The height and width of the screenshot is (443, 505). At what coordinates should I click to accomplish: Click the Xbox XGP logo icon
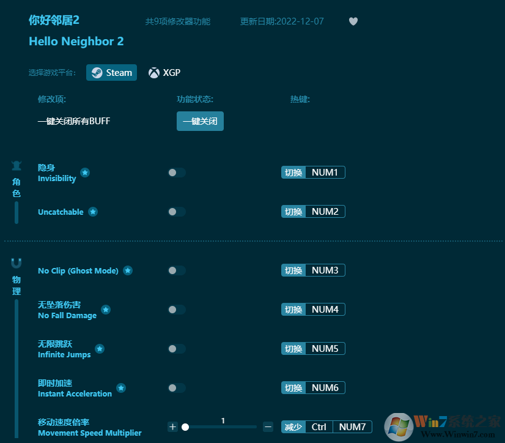click(154, 73)
